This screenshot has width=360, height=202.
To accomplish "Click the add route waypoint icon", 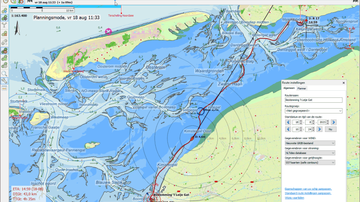I will tap(4, 10).
